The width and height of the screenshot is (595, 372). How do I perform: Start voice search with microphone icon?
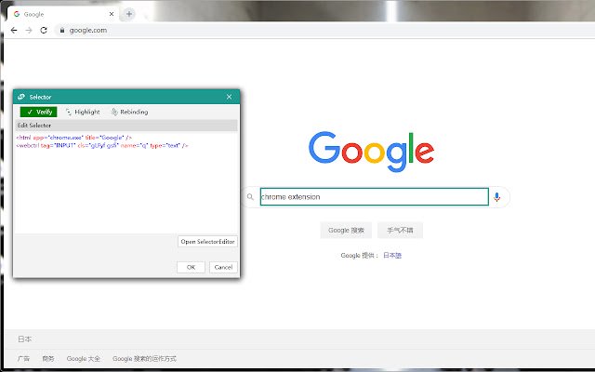click(x=496, y=196)
